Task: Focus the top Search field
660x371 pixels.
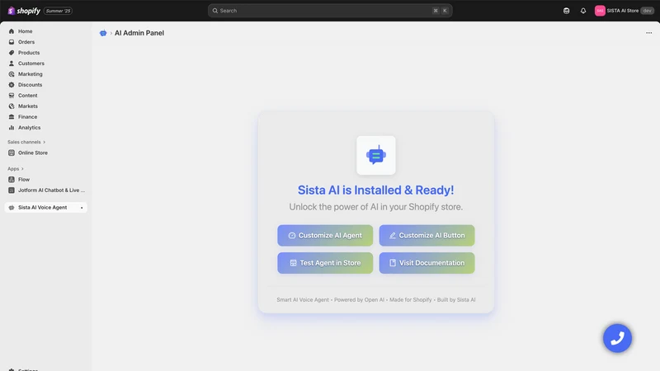Action: [330, 11]
